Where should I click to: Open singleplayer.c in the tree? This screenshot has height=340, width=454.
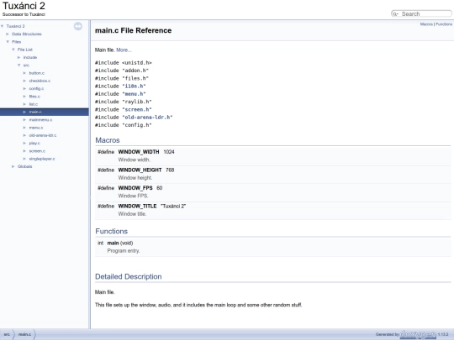pyautogui.click(x=42, y=159)
